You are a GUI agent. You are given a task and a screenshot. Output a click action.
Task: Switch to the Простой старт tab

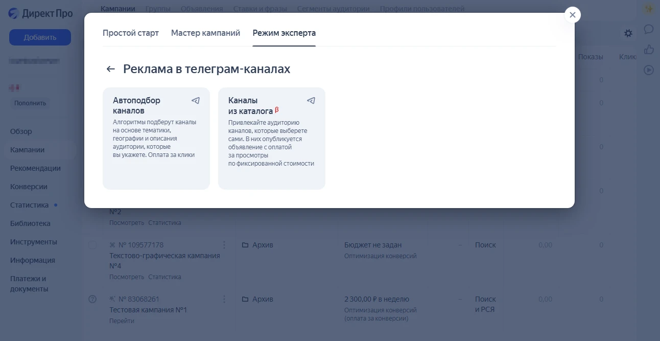(131, 32)
